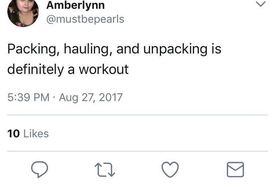Click the bold '10' like count

14,134
